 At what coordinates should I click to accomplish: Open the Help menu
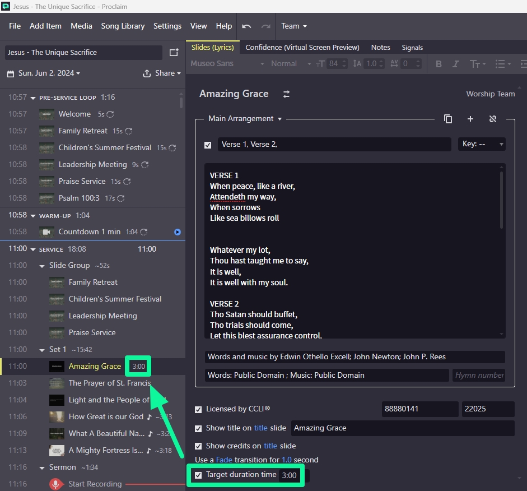point(224,26)
